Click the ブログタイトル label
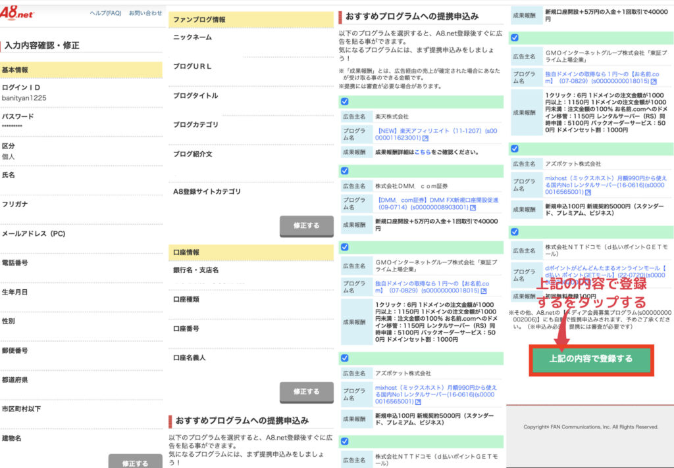 point(195,96)
